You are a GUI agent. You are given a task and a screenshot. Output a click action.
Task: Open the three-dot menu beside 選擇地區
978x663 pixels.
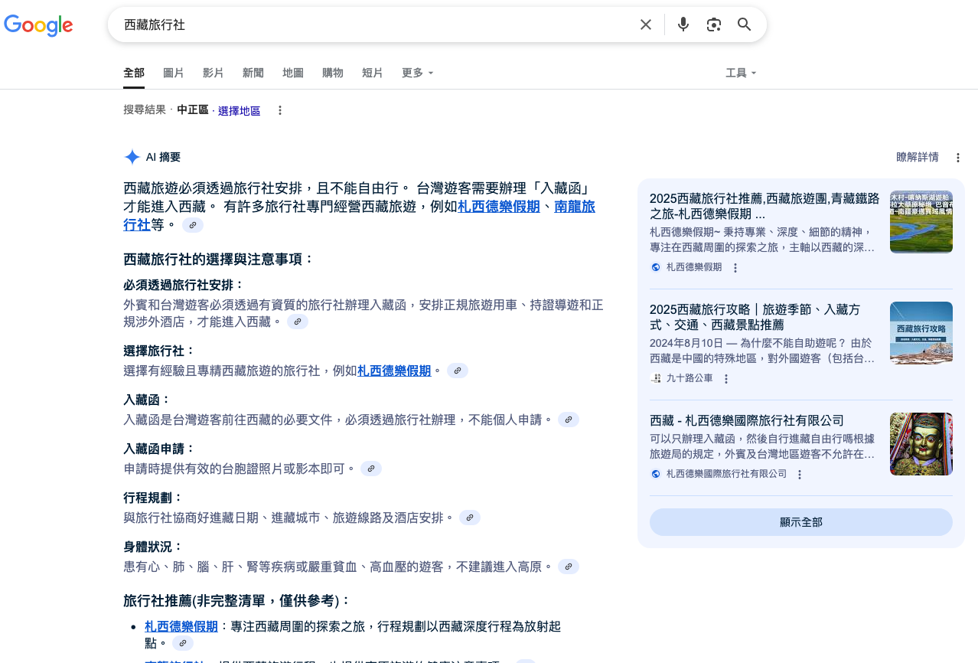[x=280, y=110]
